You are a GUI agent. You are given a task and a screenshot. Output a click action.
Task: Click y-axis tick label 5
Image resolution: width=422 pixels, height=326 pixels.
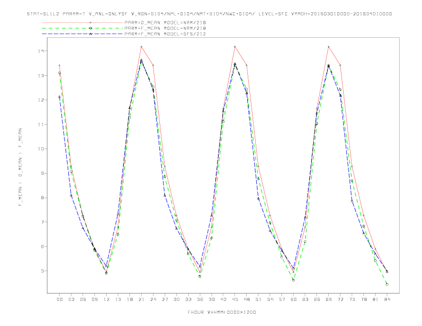[43, 271]
